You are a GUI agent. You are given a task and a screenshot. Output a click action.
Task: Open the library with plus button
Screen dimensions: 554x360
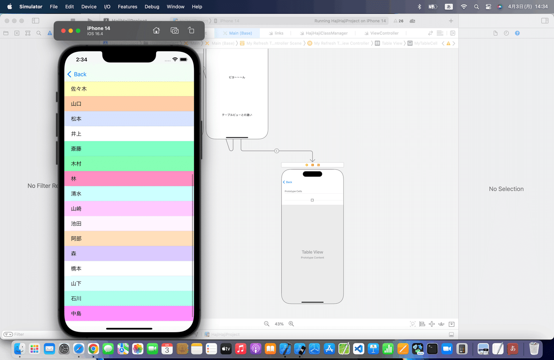point(451,21)
